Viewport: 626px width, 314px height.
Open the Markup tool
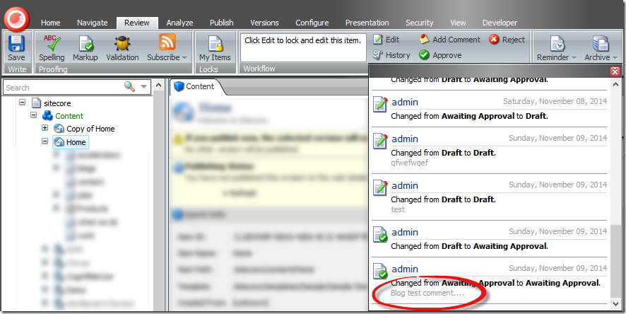tap(85, 48)
